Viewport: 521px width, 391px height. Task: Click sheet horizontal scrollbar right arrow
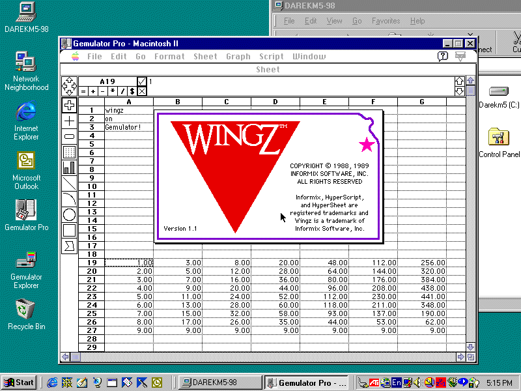[x=460, y=356]
